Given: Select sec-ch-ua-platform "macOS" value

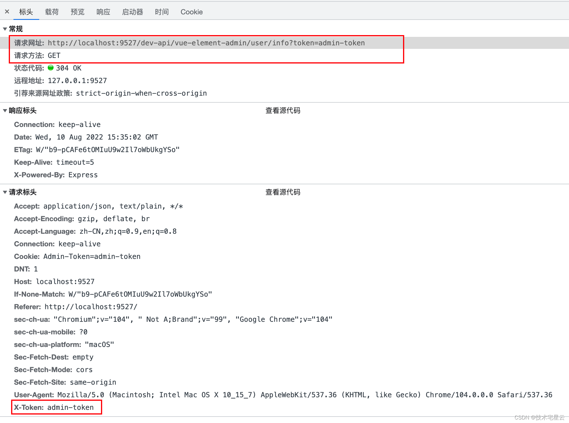Looking at the screenshot, I should (100, 345).
